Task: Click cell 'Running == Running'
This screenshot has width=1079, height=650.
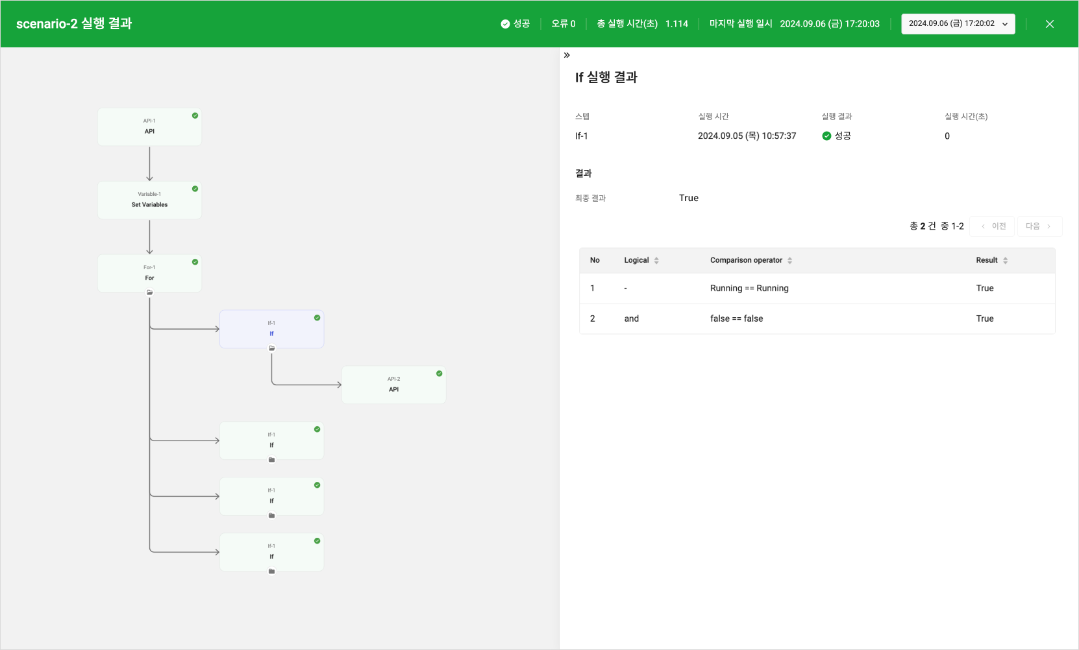Action: [x=749, y=288]
